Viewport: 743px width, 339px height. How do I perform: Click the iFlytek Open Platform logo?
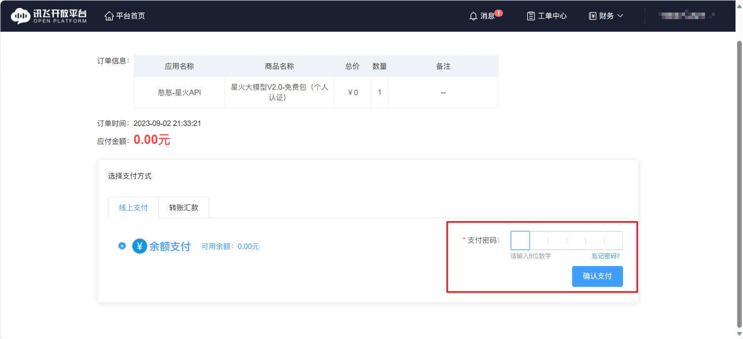click(48, 16)
